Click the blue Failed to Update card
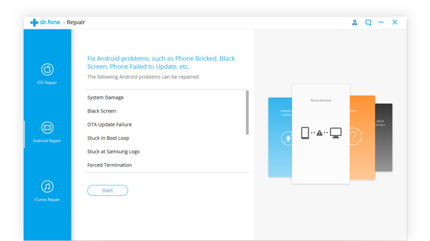 coord(280,137)
